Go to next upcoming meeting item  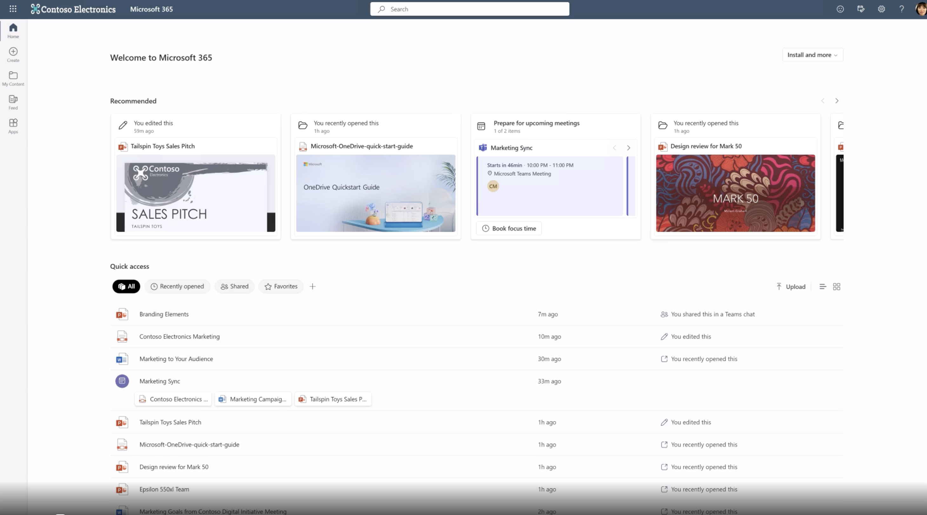[x=628, y=148]
